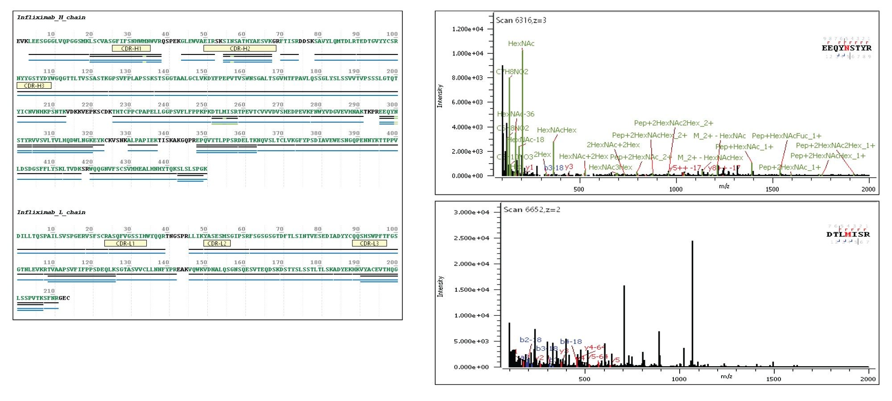Click the "Pep+HexNAcFuc_1+" annotation
Image resolution: width=892 pixels, height=401 pixels.
(787, 136)
